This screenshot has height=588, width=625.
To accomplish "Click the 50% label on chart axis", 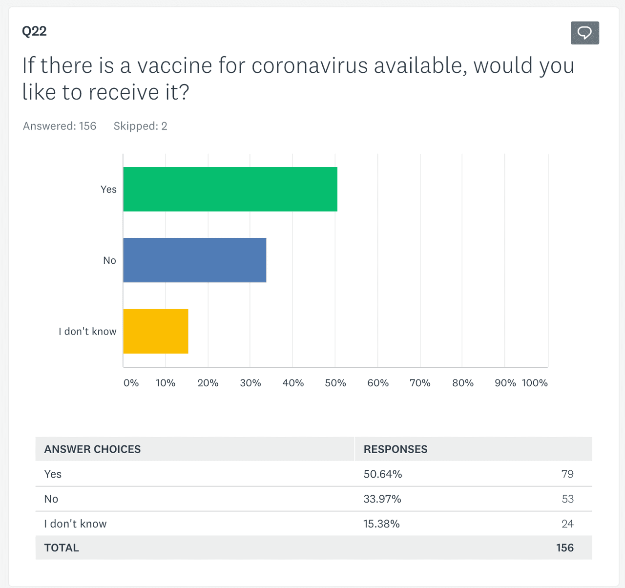I will pos(335,383).
